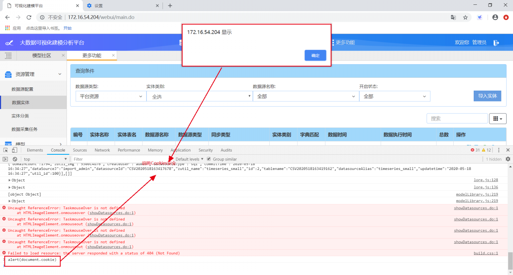Open the build.css:1 source link
This screenshot has width=513, height=275.
click(x=486, y=253)
